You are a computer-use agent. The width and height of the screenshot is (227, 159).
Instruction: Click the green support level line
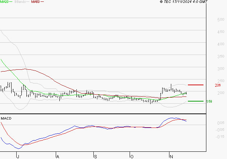tap(195, 101)
